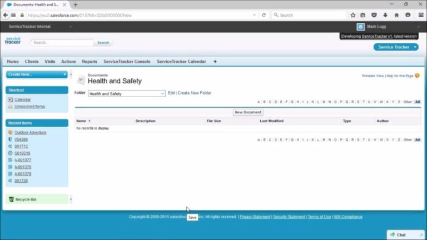Image resolution: width=427 pixels, height=240 pixels.
Task: Bookmark this page with the star icon
Action: 352,16
